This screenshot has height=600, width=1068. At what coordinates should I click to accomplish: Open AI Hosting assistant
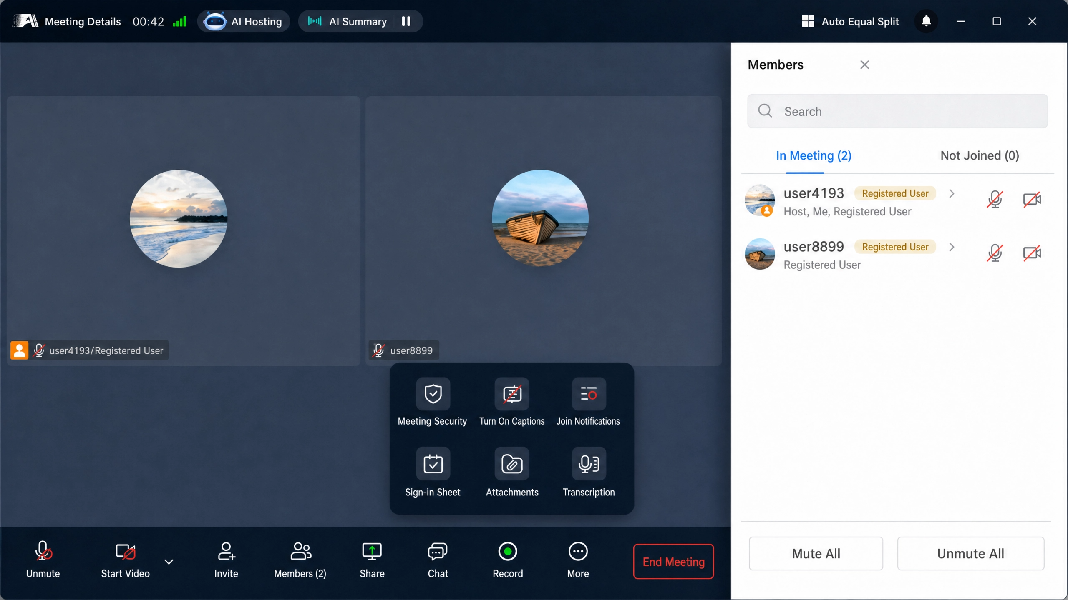(243, 21)
